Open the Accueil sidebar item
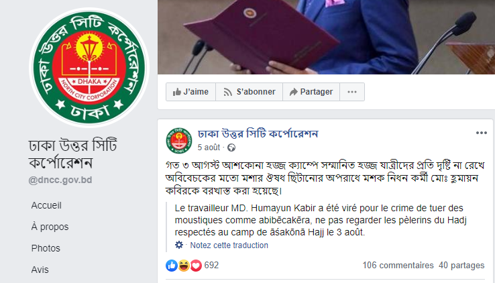495x283 pixels. click(46, 205)
